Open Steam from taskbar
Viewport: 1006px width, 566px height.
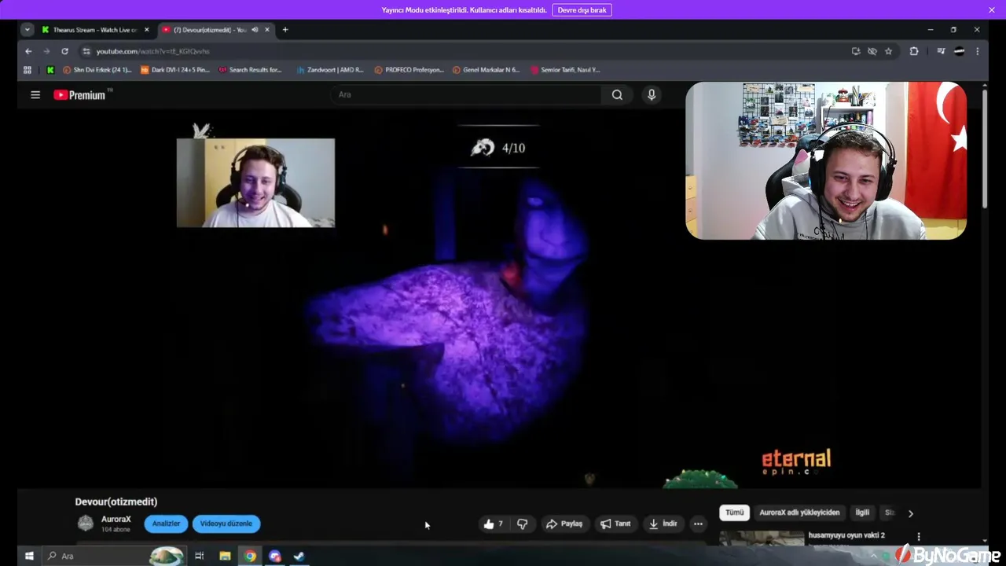point(299,556)
